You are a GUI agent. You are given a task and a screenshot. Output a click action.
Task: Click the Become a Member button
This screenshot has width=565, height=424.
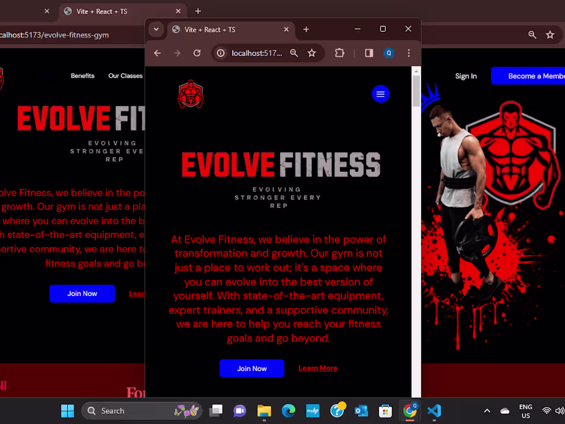534,76
